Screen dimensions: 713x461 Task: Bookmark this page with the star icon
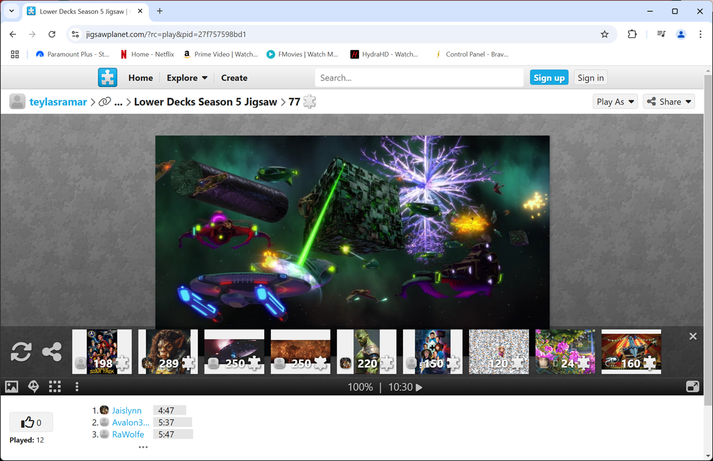(605, 34)
